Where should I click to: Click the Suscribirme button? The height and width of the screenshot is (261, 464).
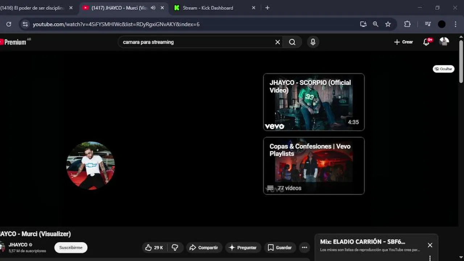(71, 248)
